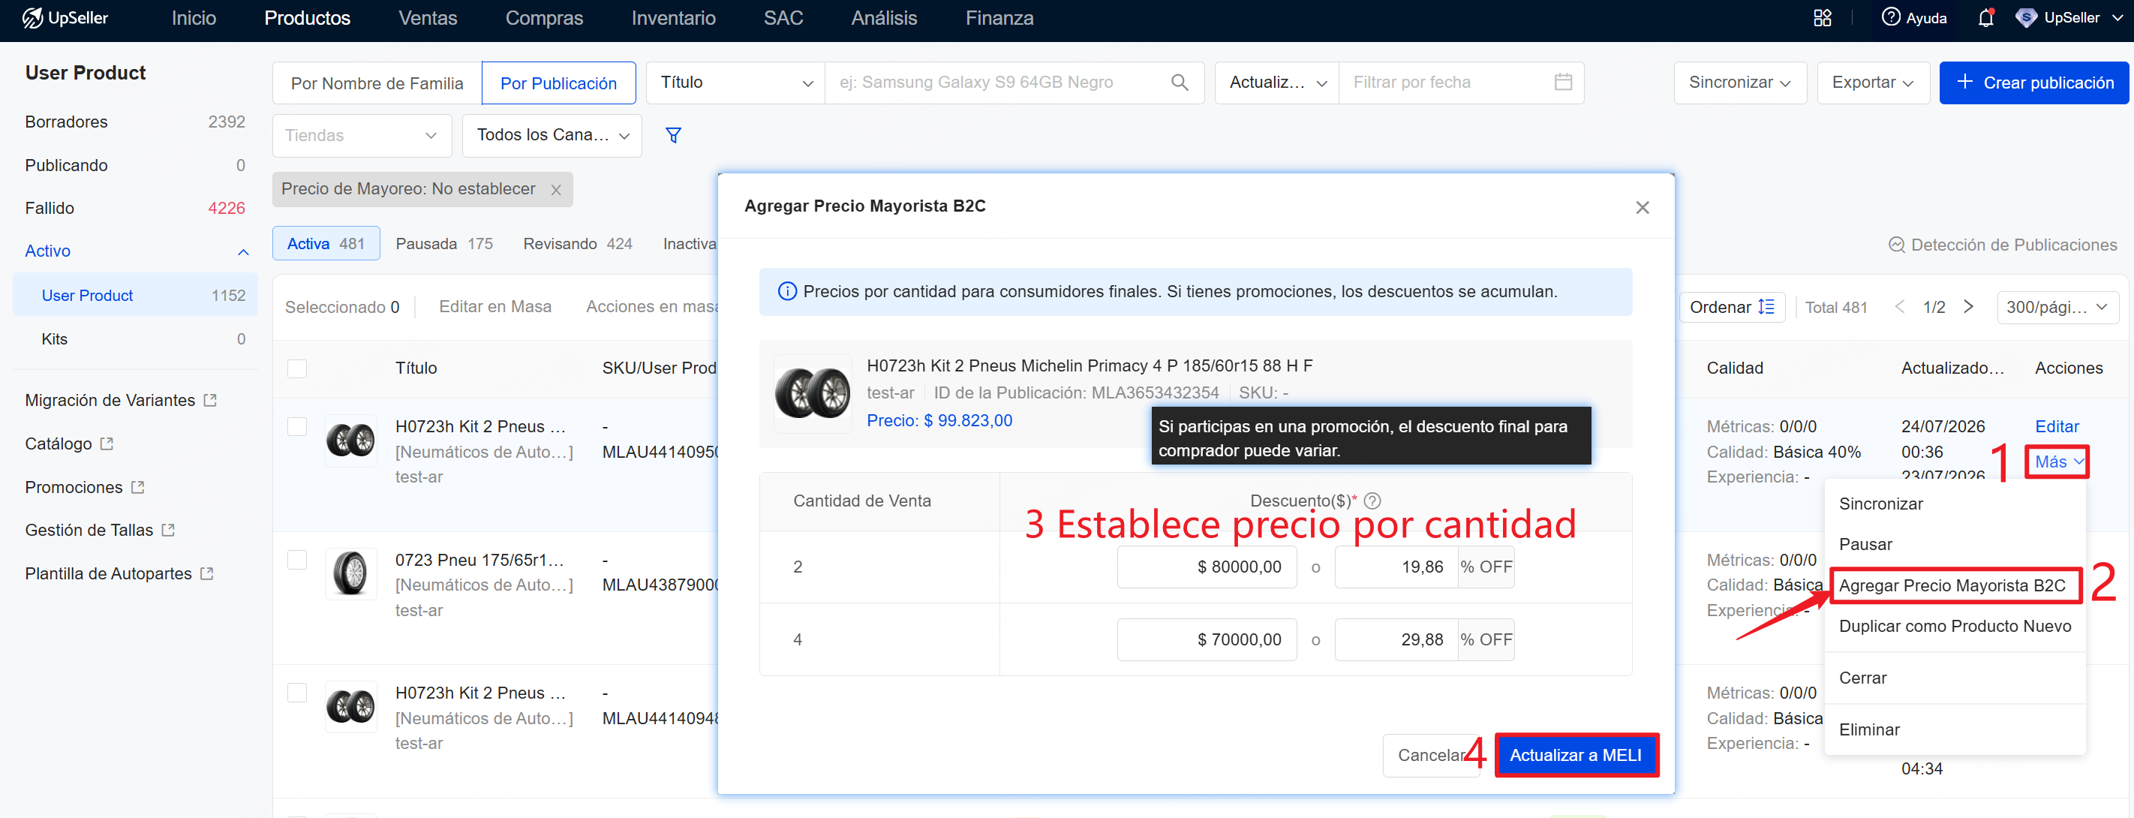This screenshot has height=818, width=2134.
Task: Switch to Revisando status tab
Action: coord(578,244)
